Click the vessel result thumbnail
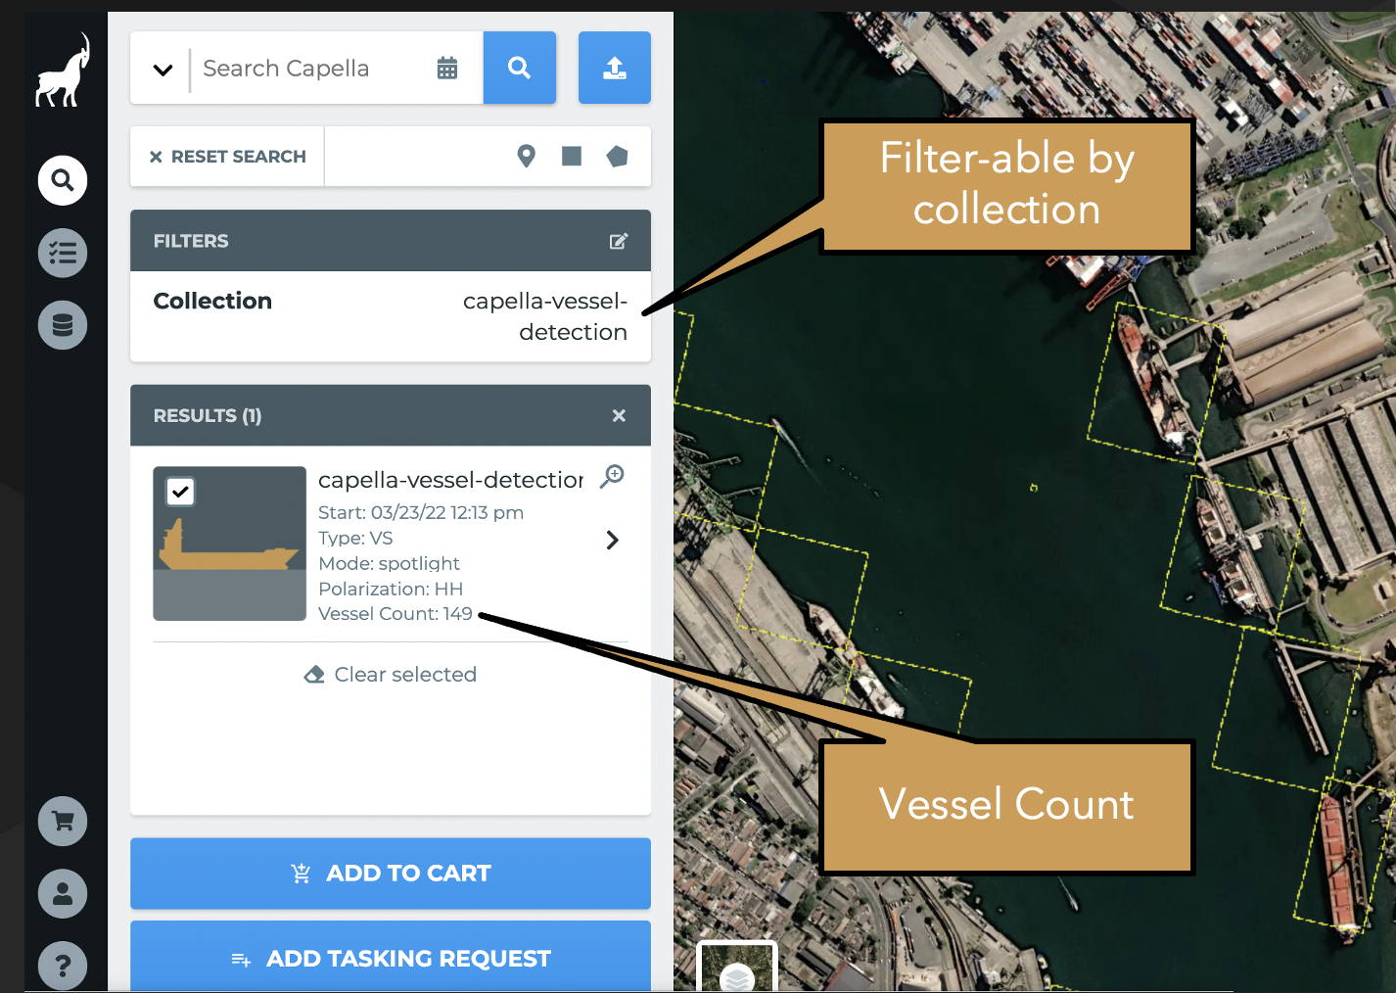 click(x=230, y=544)
